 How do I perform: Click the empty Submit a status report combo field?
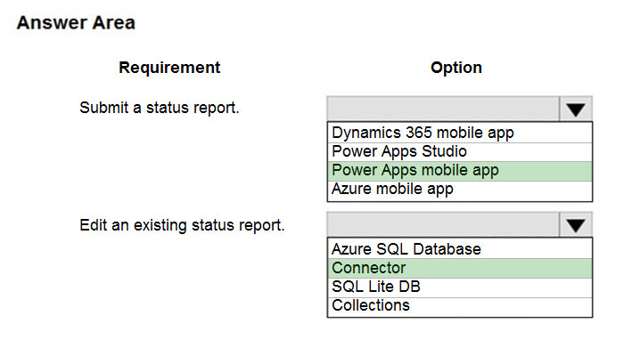click(443, 109)
